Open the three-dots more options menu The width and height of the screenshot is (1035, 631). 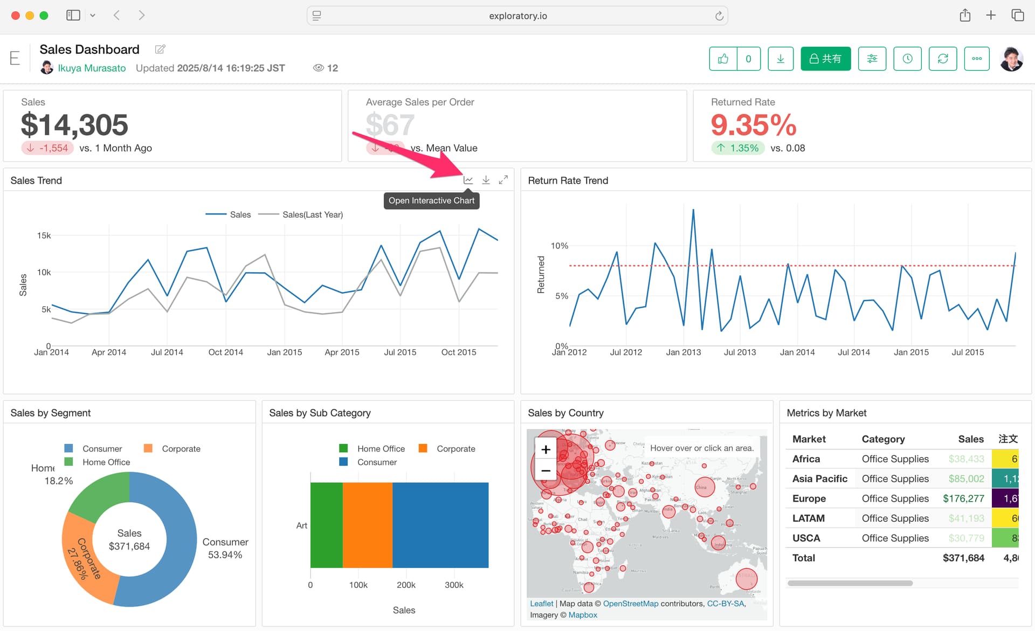pos(976,59)
